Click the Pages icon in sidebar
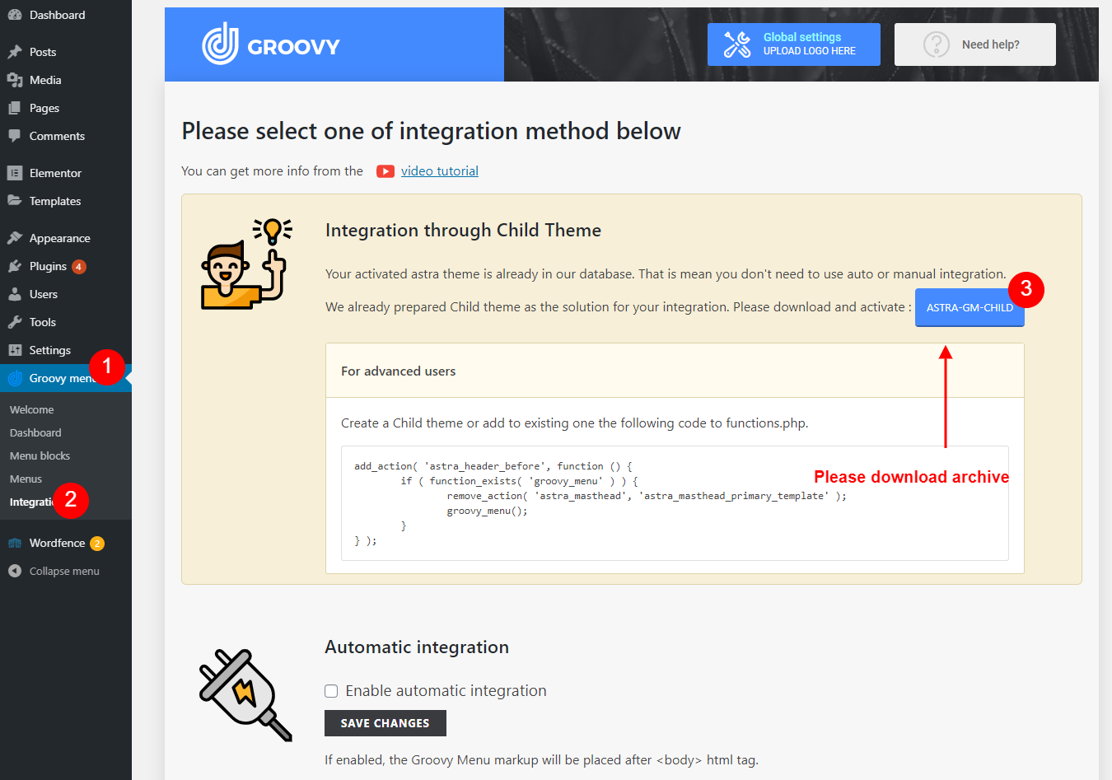The height and width of the screenshot is (780, 1112). (15, 108)
